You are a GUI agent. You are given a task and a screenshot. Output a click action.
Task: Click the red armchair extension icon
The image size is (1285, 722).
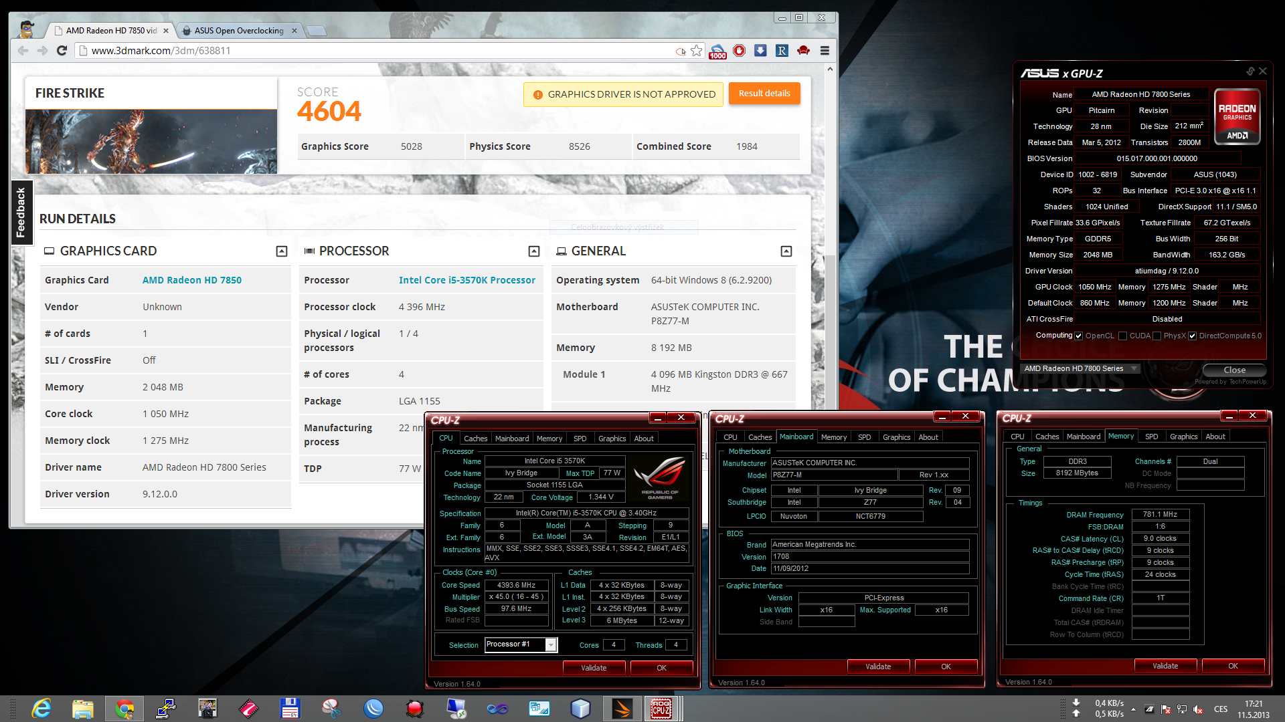803,51
